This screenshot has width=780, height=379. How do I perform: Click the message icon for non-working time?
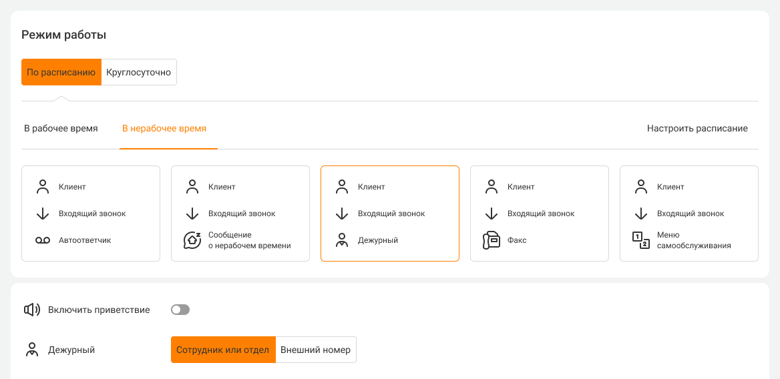192,240
